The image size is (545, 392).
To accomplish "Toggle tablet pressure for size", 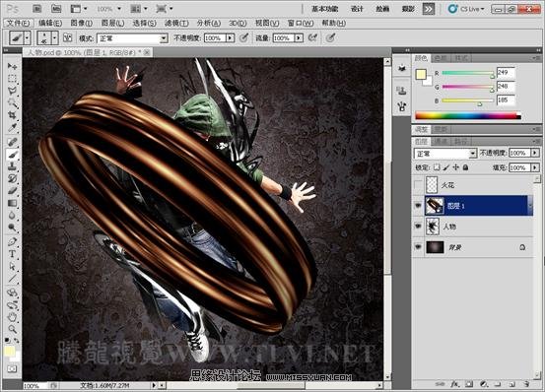I will [330, 37].
